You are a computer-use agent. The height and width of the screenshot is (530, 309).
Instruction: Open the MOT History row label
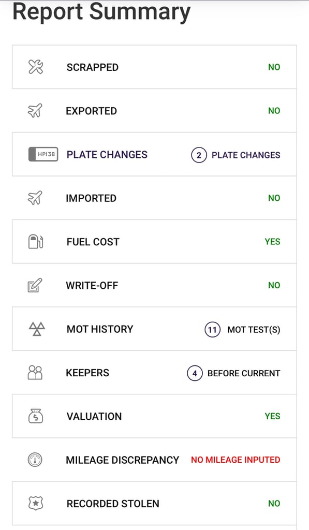tap(100, 329)
